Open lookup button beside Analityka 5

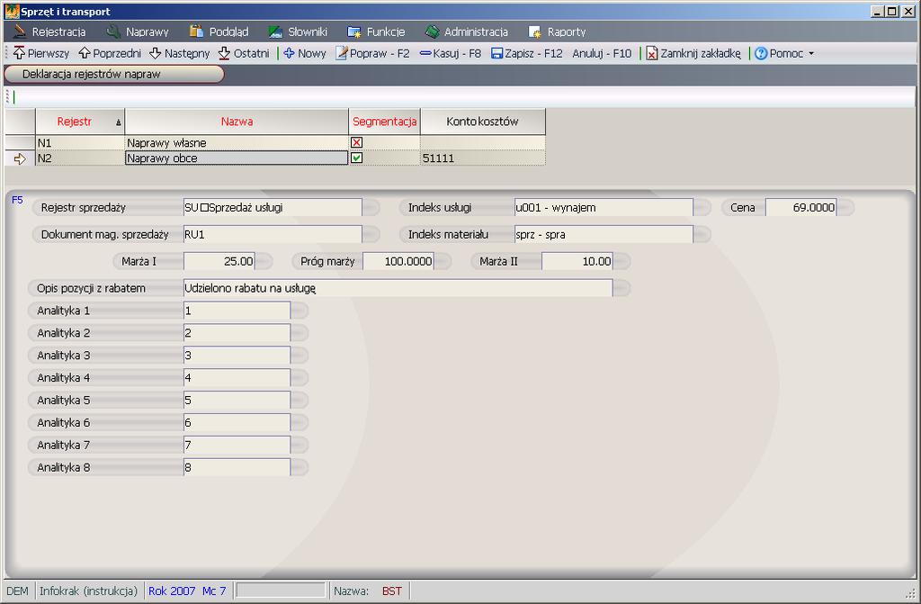(300, 400)
